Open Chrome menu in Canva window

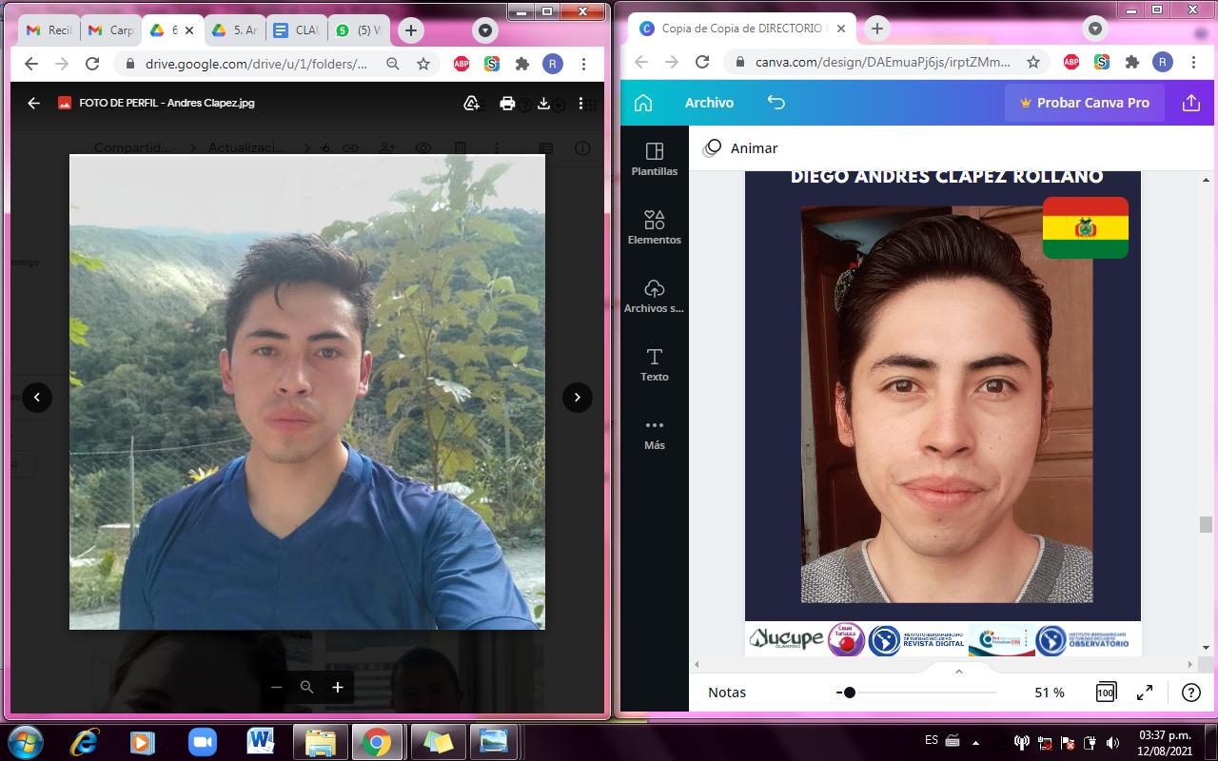[1192, 62]
